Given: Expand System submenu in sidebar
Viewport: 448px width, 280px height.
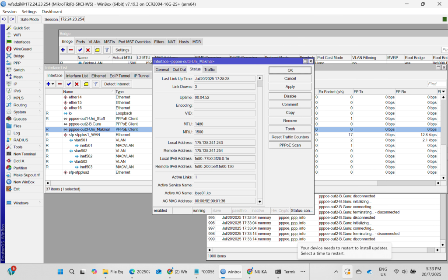Looking at the screenshot, I should tap(40, 112).
